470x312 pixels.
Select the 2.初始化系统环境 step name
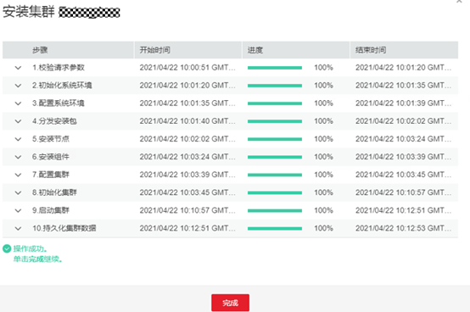tap(62, 86)
